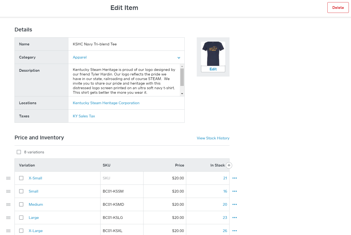351x235 pixels.
Task: Edit the Small row $20.00 price field
Action: pos(165,191)
